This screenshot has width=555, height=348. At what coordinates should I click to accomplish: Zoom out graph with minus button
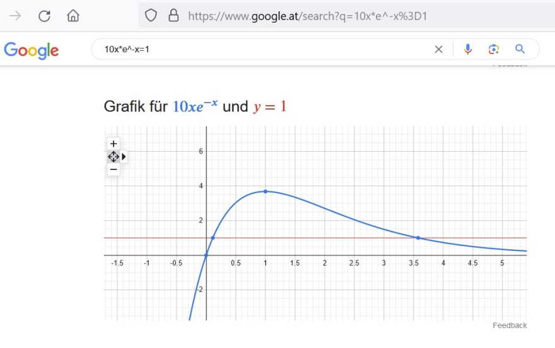114,169
